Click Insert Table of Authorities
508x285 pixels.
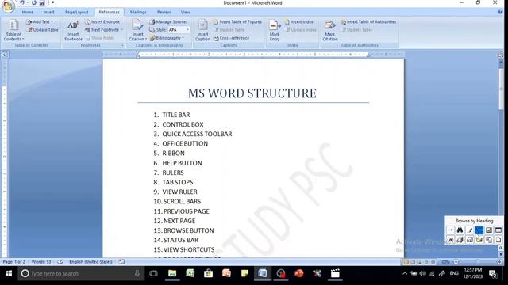pyautogui.click(x=368, y=21)
